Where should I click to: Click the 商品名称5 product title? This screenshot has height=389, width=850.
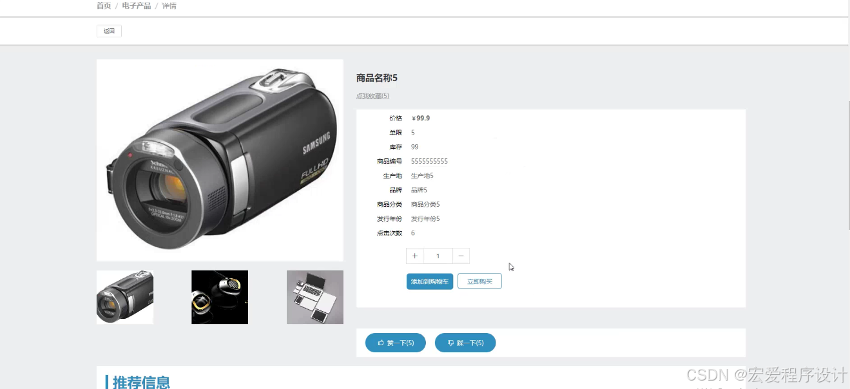click(377, 78)
